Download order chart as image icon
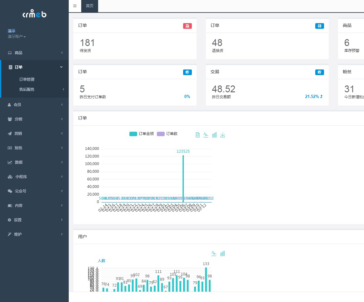 (223, 135)
